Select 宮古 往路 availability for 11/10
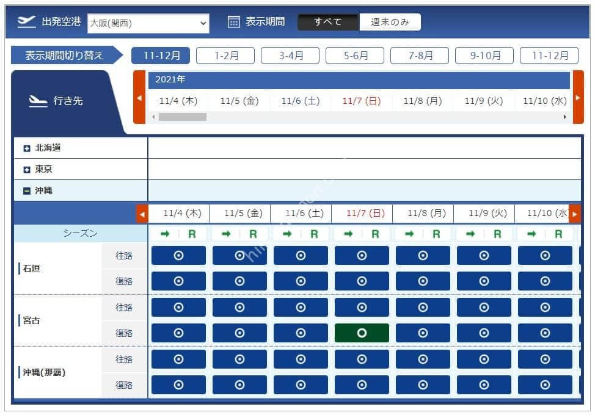The width and height of the screenshot is (595, 415). click(545, 307)
